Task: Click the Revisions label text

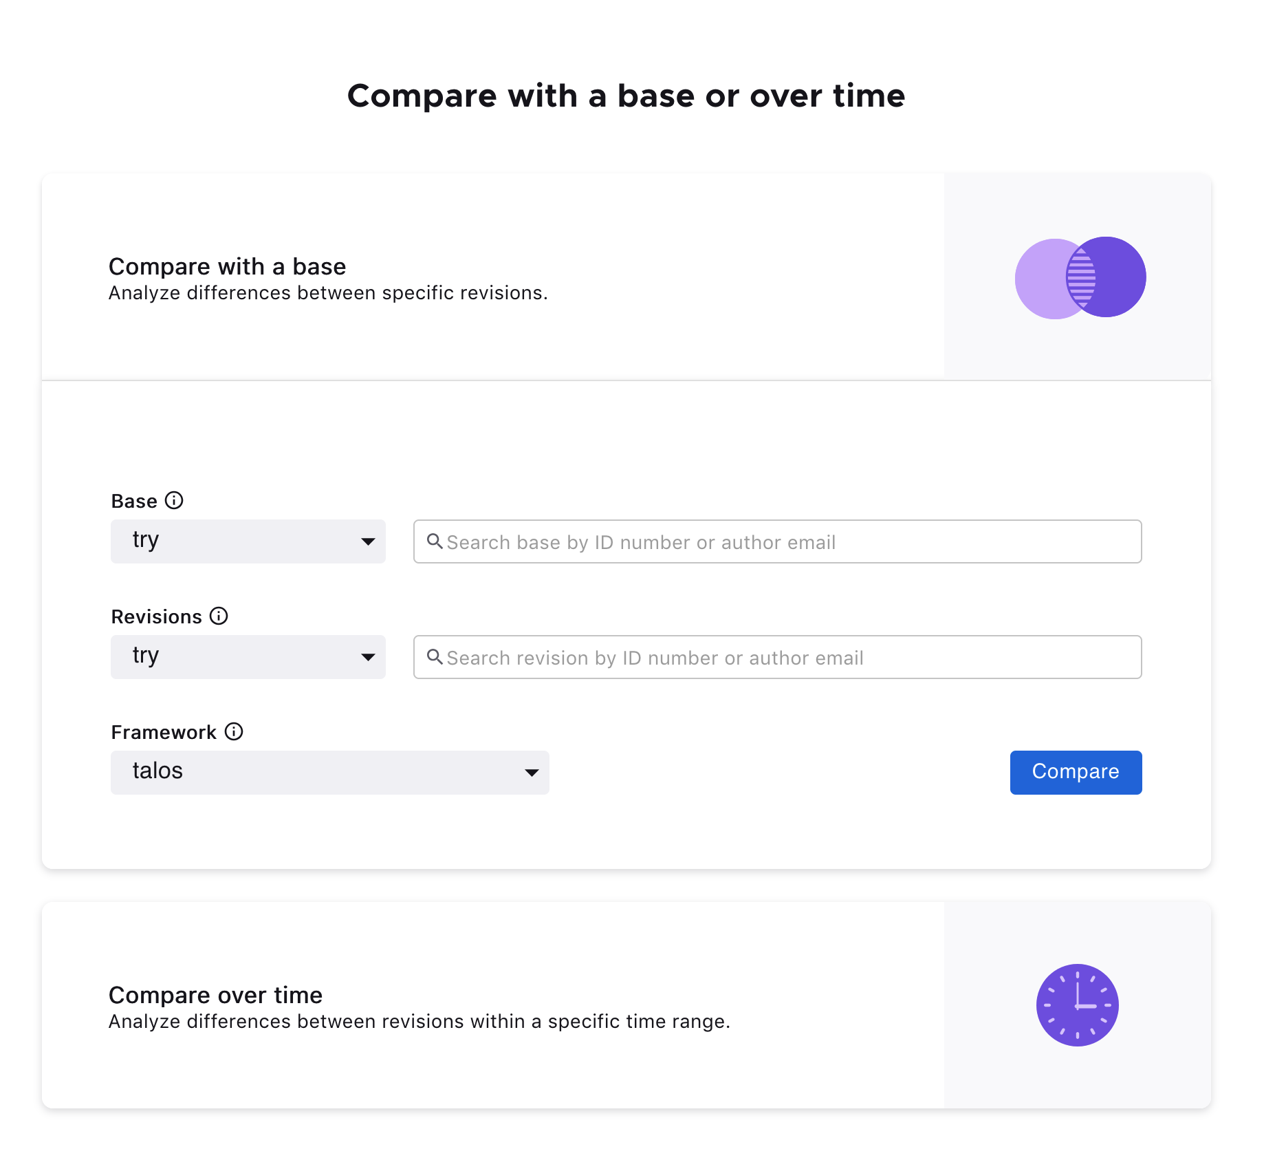Action: pyautogui.click(x=156, y=616)
